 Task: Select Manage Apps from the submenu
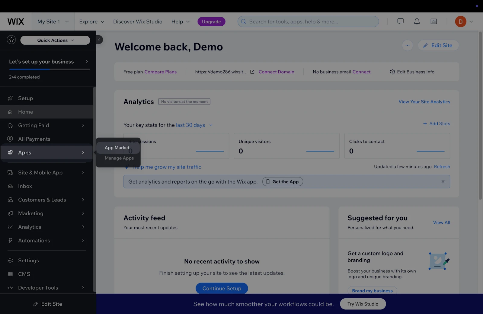tap(119, 158)
